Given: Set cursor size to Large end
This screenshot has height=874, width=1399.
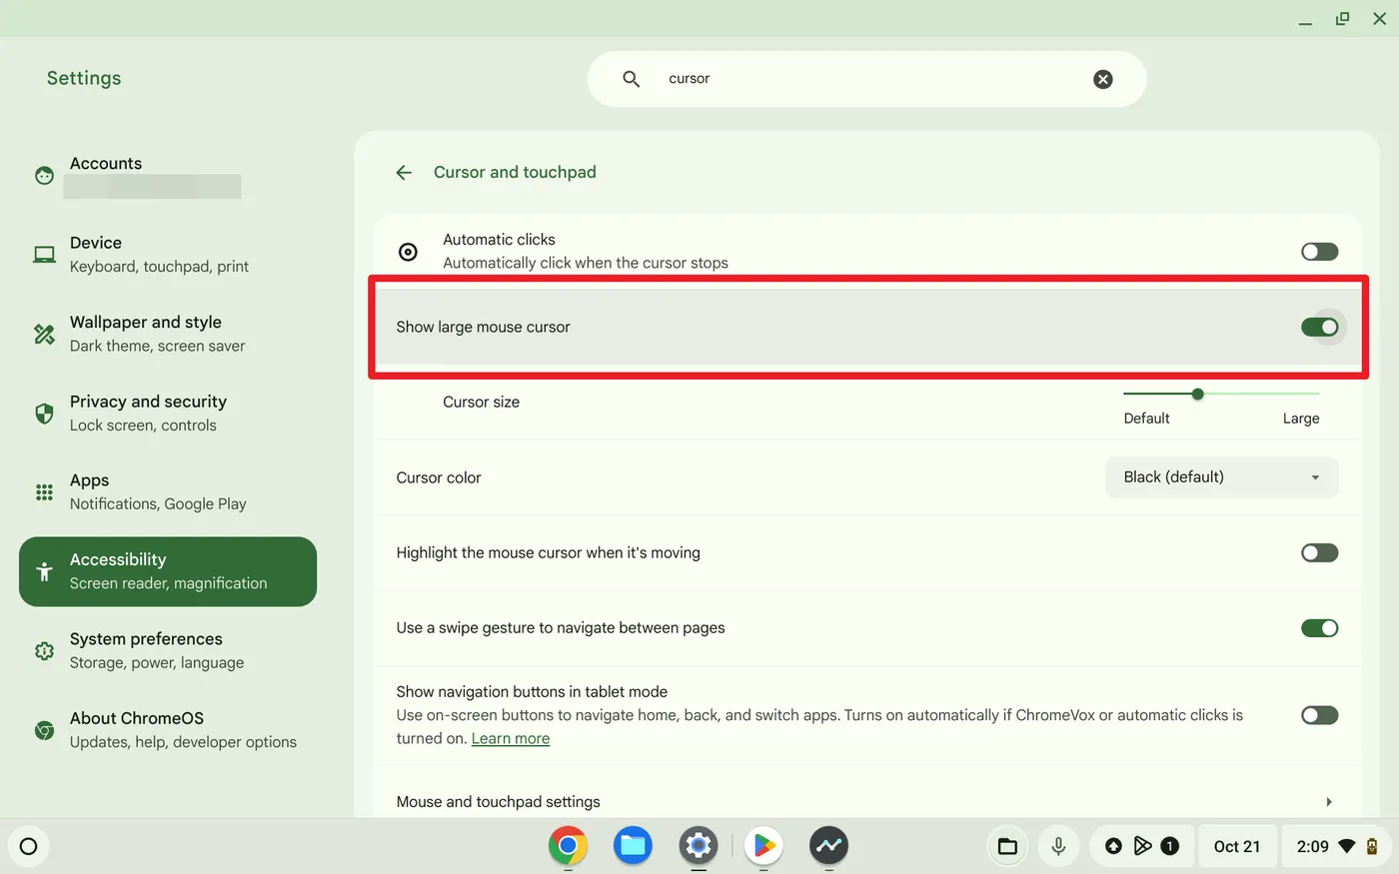Looking at the screenshot, I should click(x=1318, y=394).
